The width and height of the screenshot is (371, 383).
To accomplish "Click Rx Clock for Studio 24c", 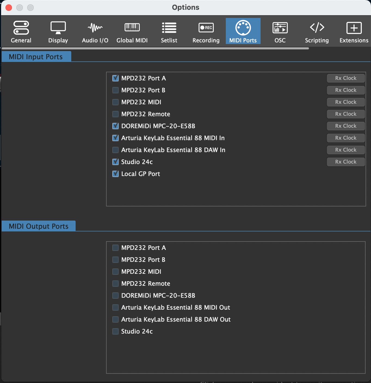I will point(346,162).
